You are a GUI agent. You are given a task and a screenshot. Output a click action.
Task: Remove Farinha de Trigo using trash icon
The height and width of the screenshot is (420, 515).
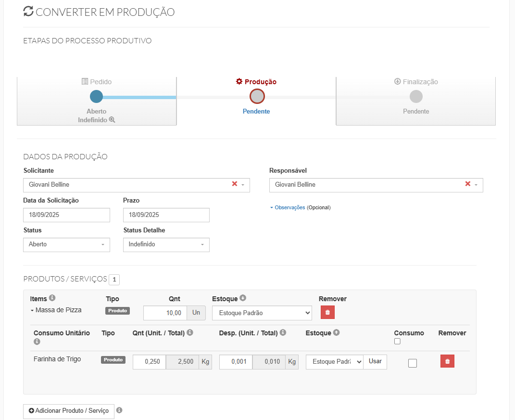click(447, 362)
